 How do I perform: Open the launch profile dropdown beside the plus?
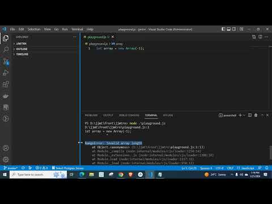[244, 115]
